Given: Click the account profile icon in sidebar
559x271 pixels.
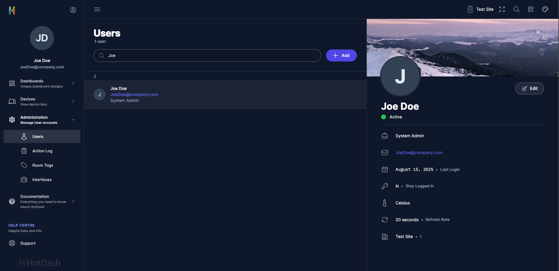Looking at the screenshot, I should (x=73, y=10).
